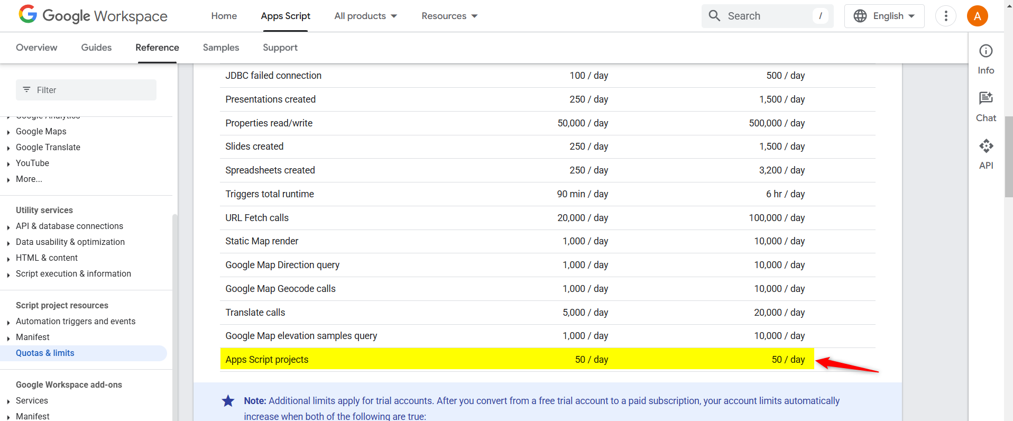Expand the More... sidebar section
Screen dimensions: 1013x421
pos(8,180)
